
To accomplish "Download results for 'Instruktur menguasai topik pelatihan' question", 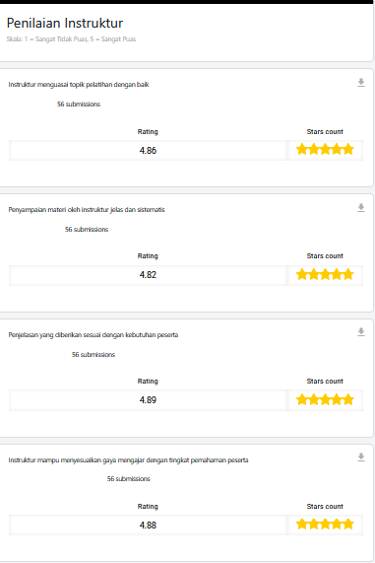I will pyautogui.click(x=361, y=83).
